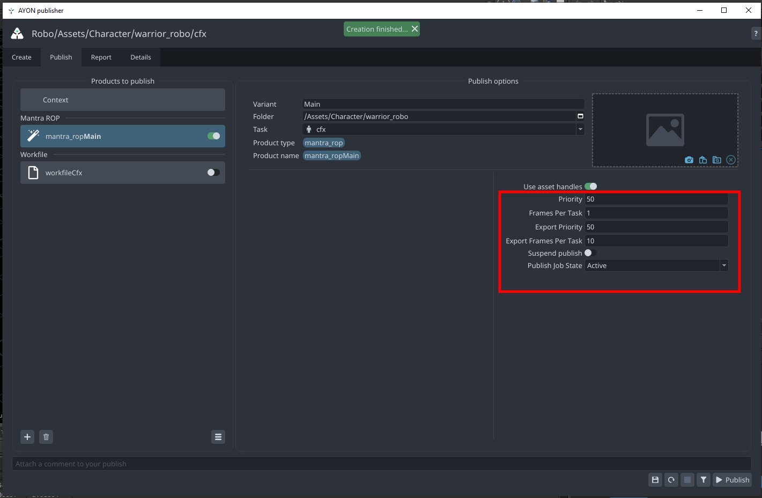Select the workfileCfx product row
This screenshot has width=762, height=498.
click(x=123, y=173)
